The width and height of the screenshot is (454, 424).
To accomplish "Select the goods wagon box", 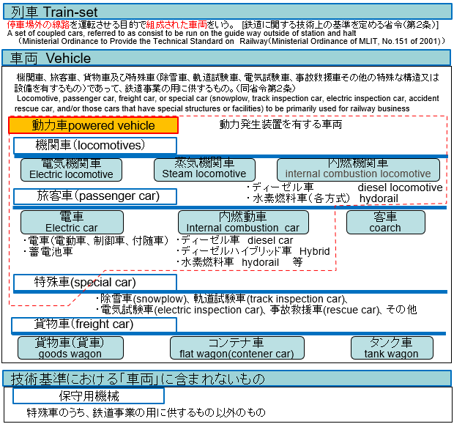I will click(x=70, y=348).
